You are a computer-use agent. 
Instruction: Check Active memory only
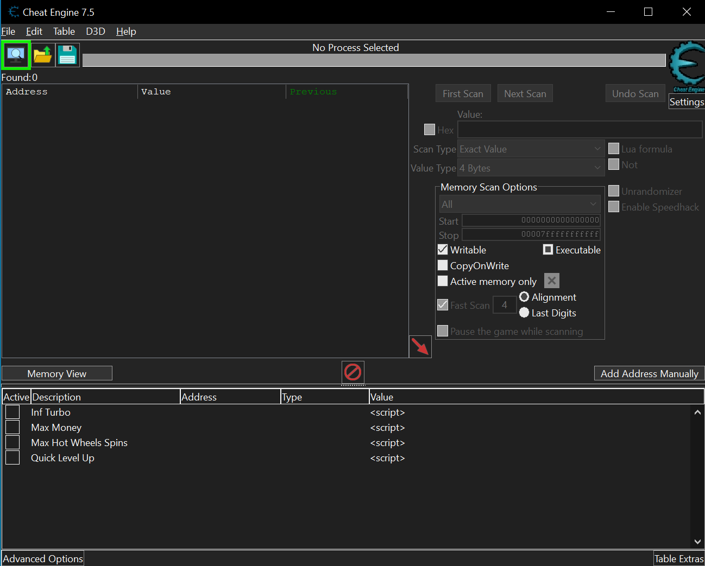[443, 281]
